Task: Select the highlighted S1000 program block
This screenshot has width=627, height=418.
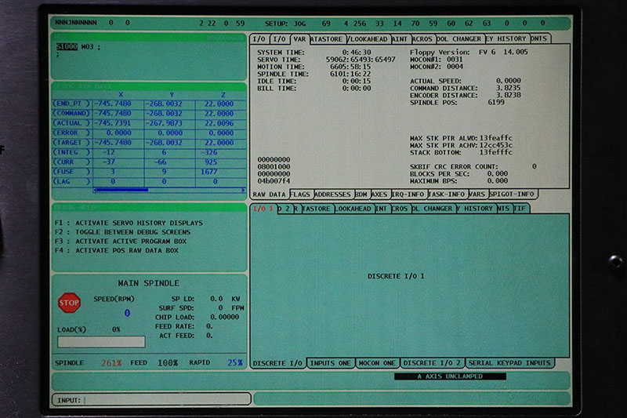Action: pos(67,46)
